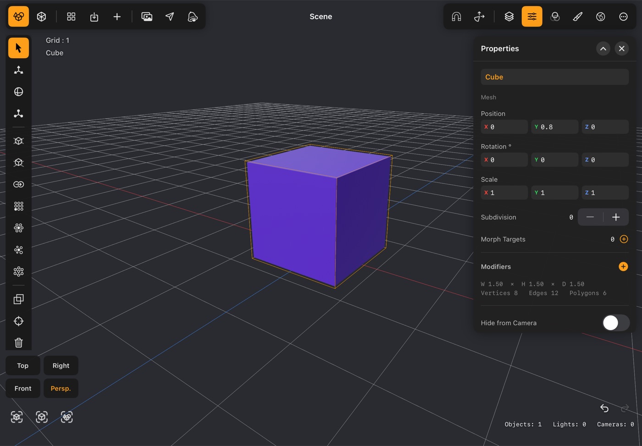
Task: Click the crosshair target tool in sidebar
Action: [18, 321]
